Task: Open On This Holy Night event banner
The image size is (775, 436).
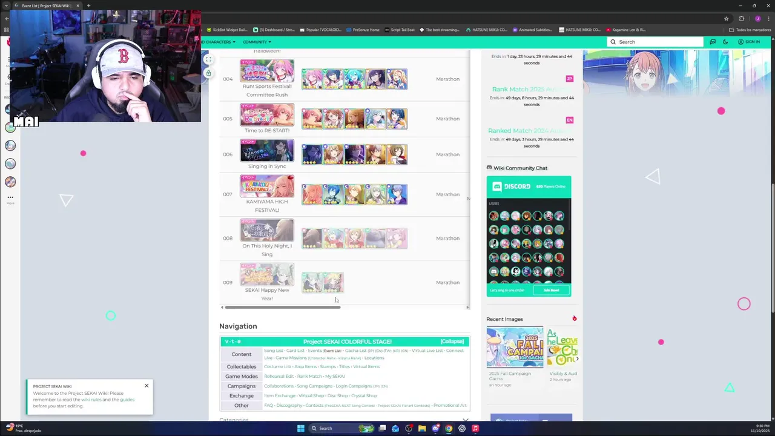Action: coord(267,230)
